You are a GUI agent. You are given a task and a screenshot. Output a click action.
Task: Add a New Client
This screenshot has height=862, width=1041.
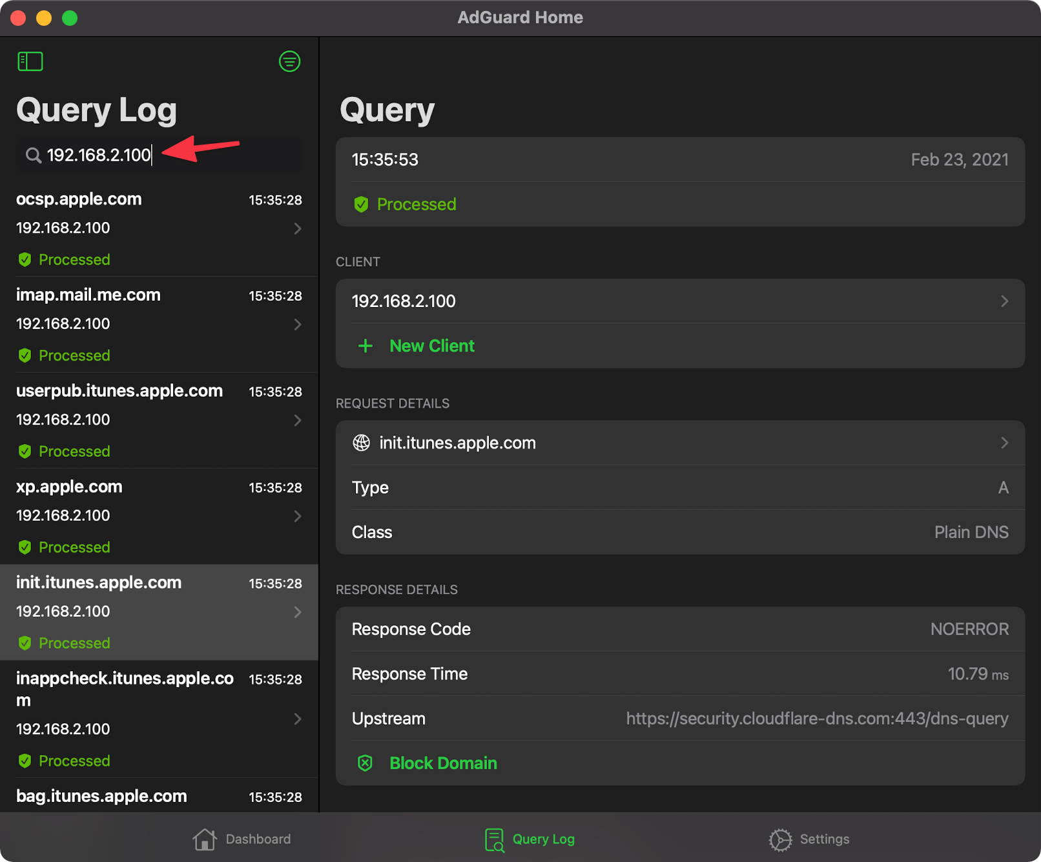(x=432, y=346)
